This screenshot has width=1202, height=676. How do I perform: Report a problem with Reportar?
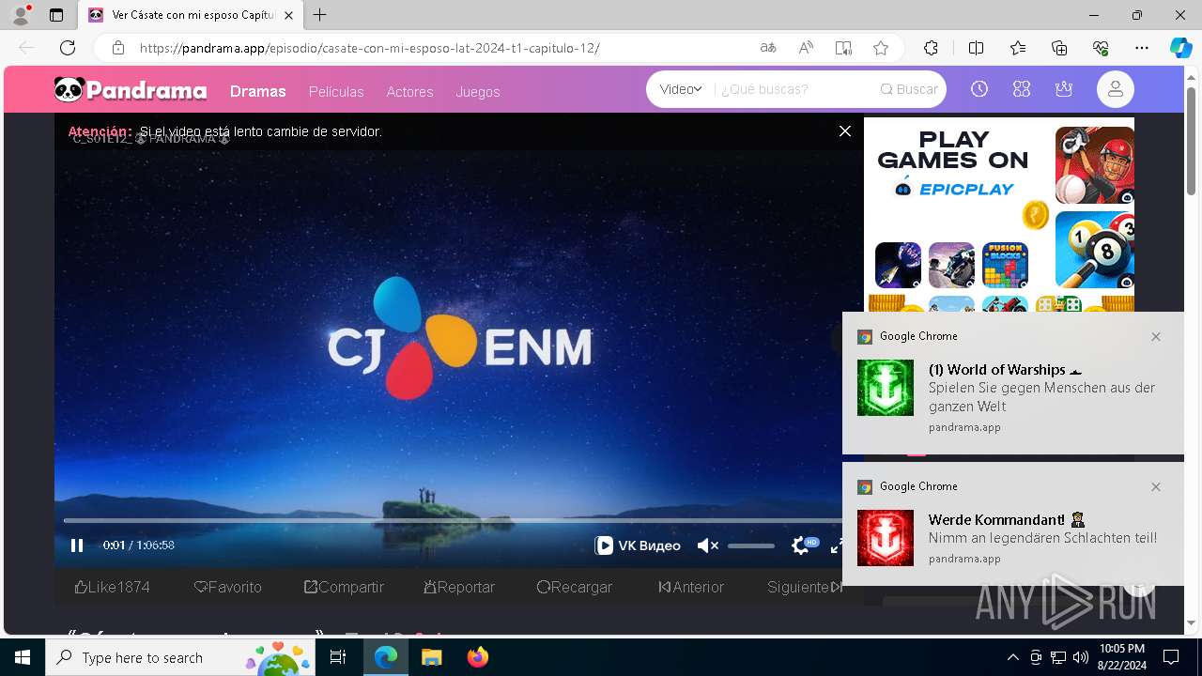[x=459, y=587]
